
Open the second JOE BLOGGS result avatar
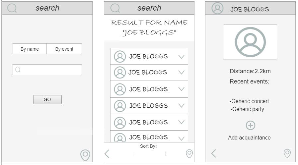click(x=120, y=73)
